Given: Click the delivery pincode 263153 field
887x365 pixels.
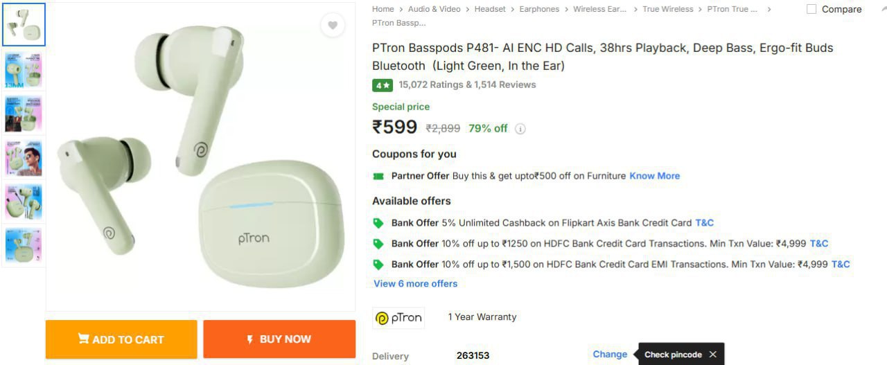Looking at the screenshot, I should [x=473, y=355].
